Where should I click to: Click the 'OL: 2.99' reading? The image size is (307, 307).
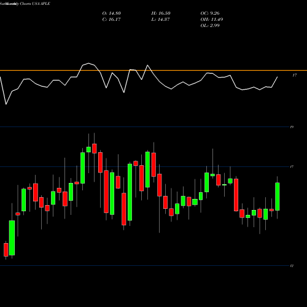pyautogui.click(x=210, y=26)
